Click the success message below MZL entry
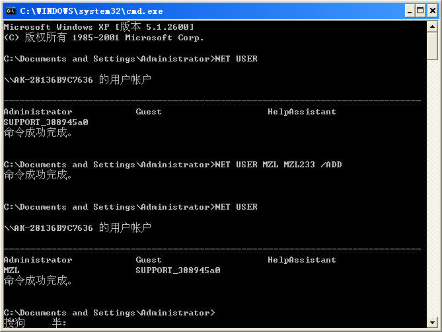 pyautogui.click(x=38, y=281)
